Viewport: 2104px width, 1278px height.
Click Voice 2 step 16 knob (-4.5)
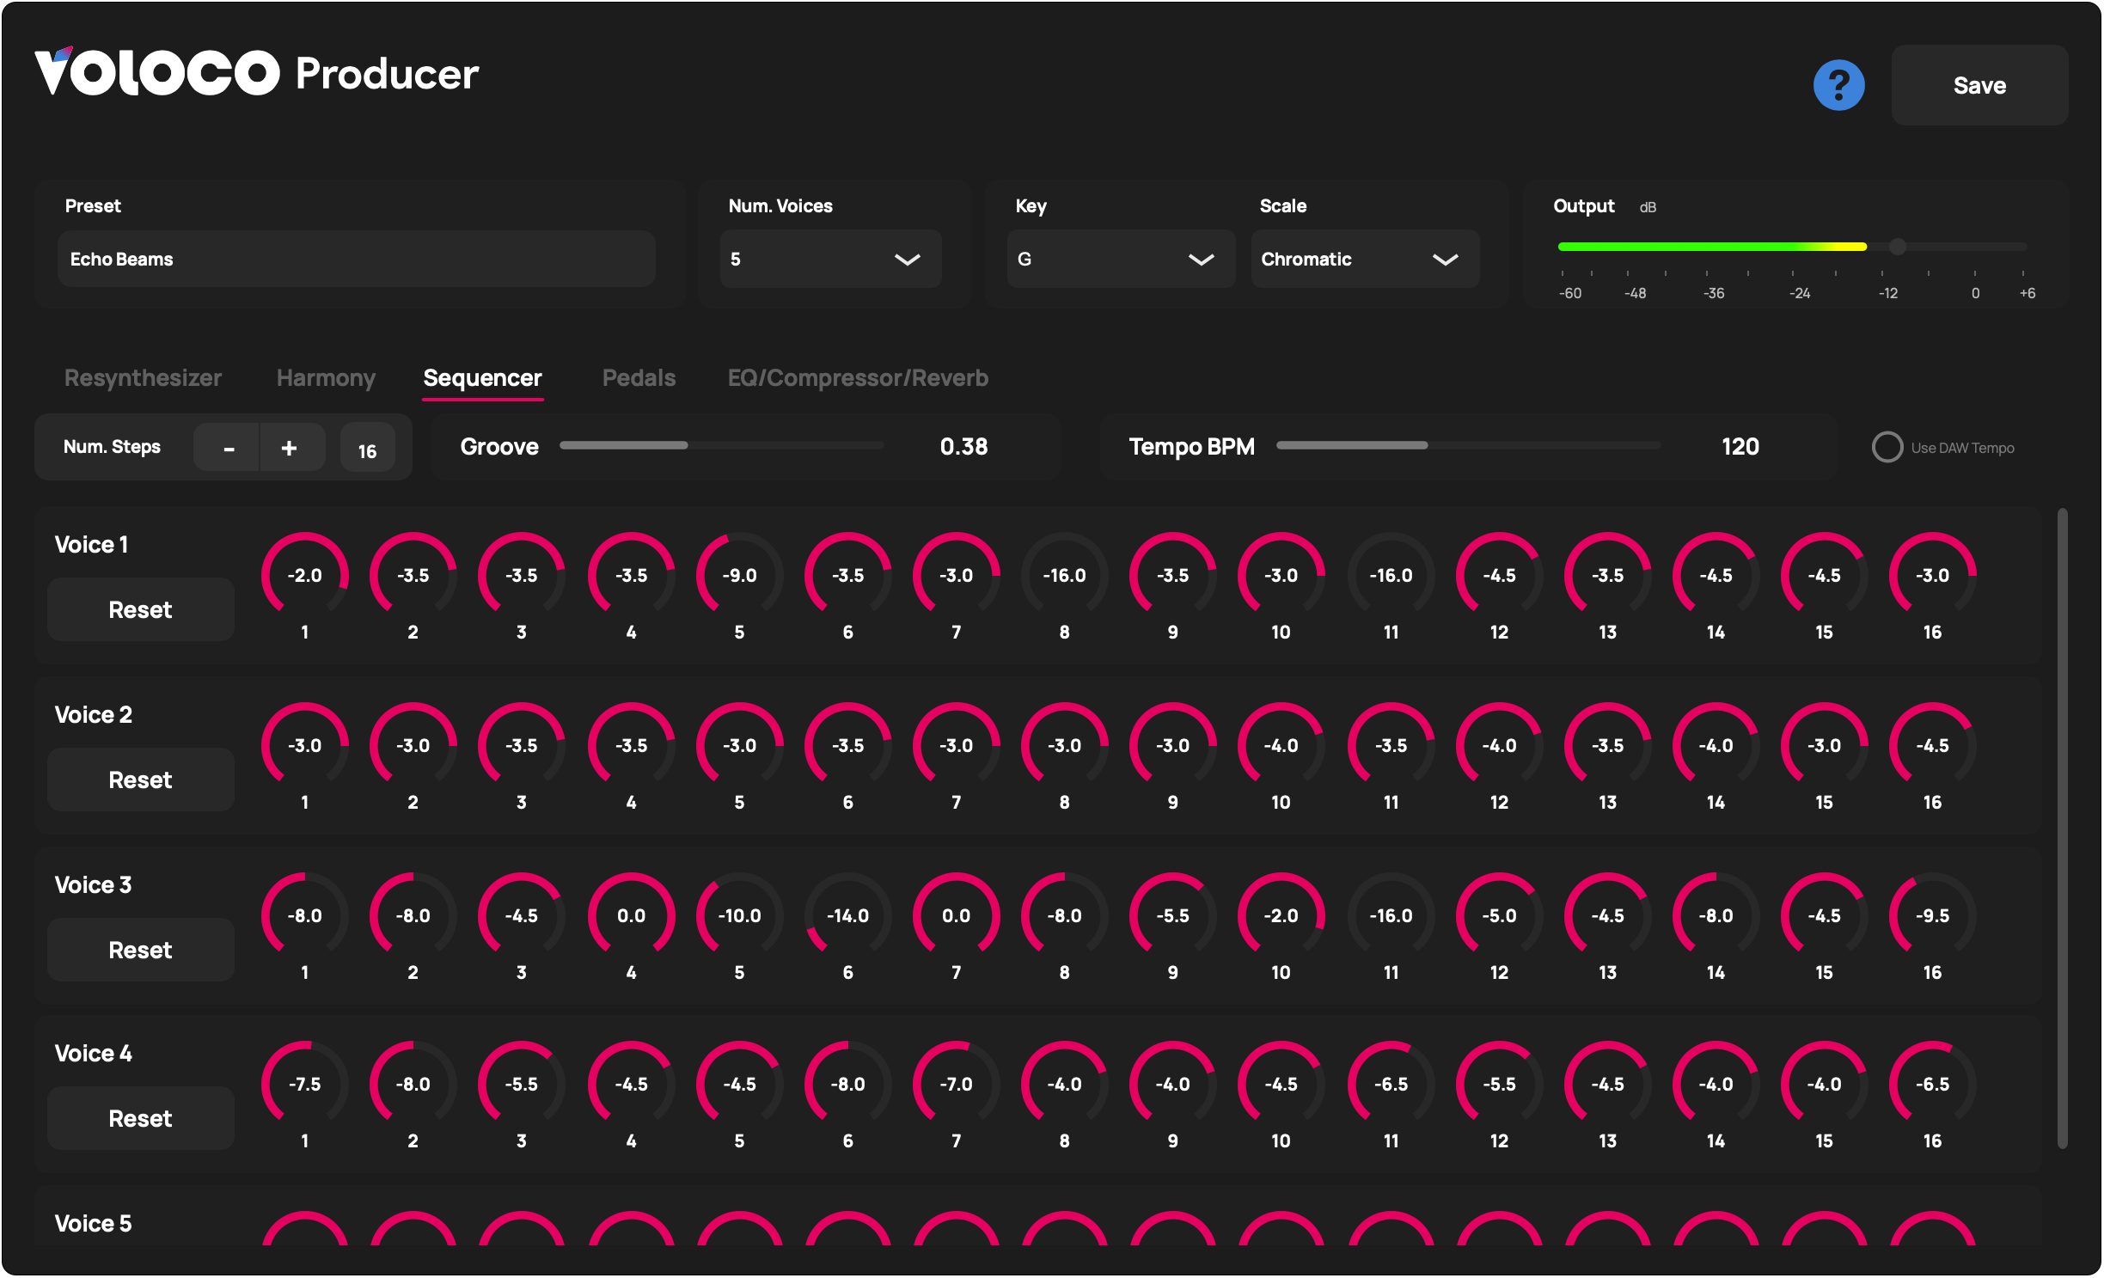point(1932,745)
